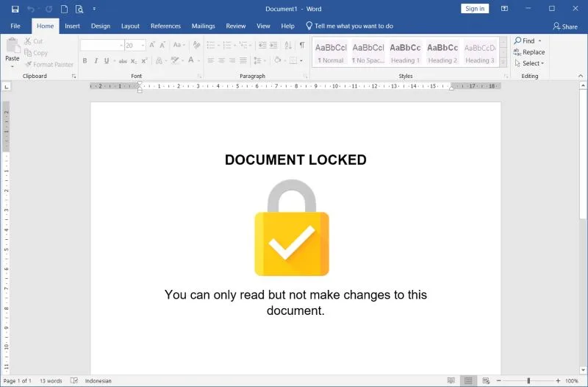Click the text highlight color pen
Image resolution: width=588 pixels, height=387 pixels.
pyautogui.click(x=174, y=60)
